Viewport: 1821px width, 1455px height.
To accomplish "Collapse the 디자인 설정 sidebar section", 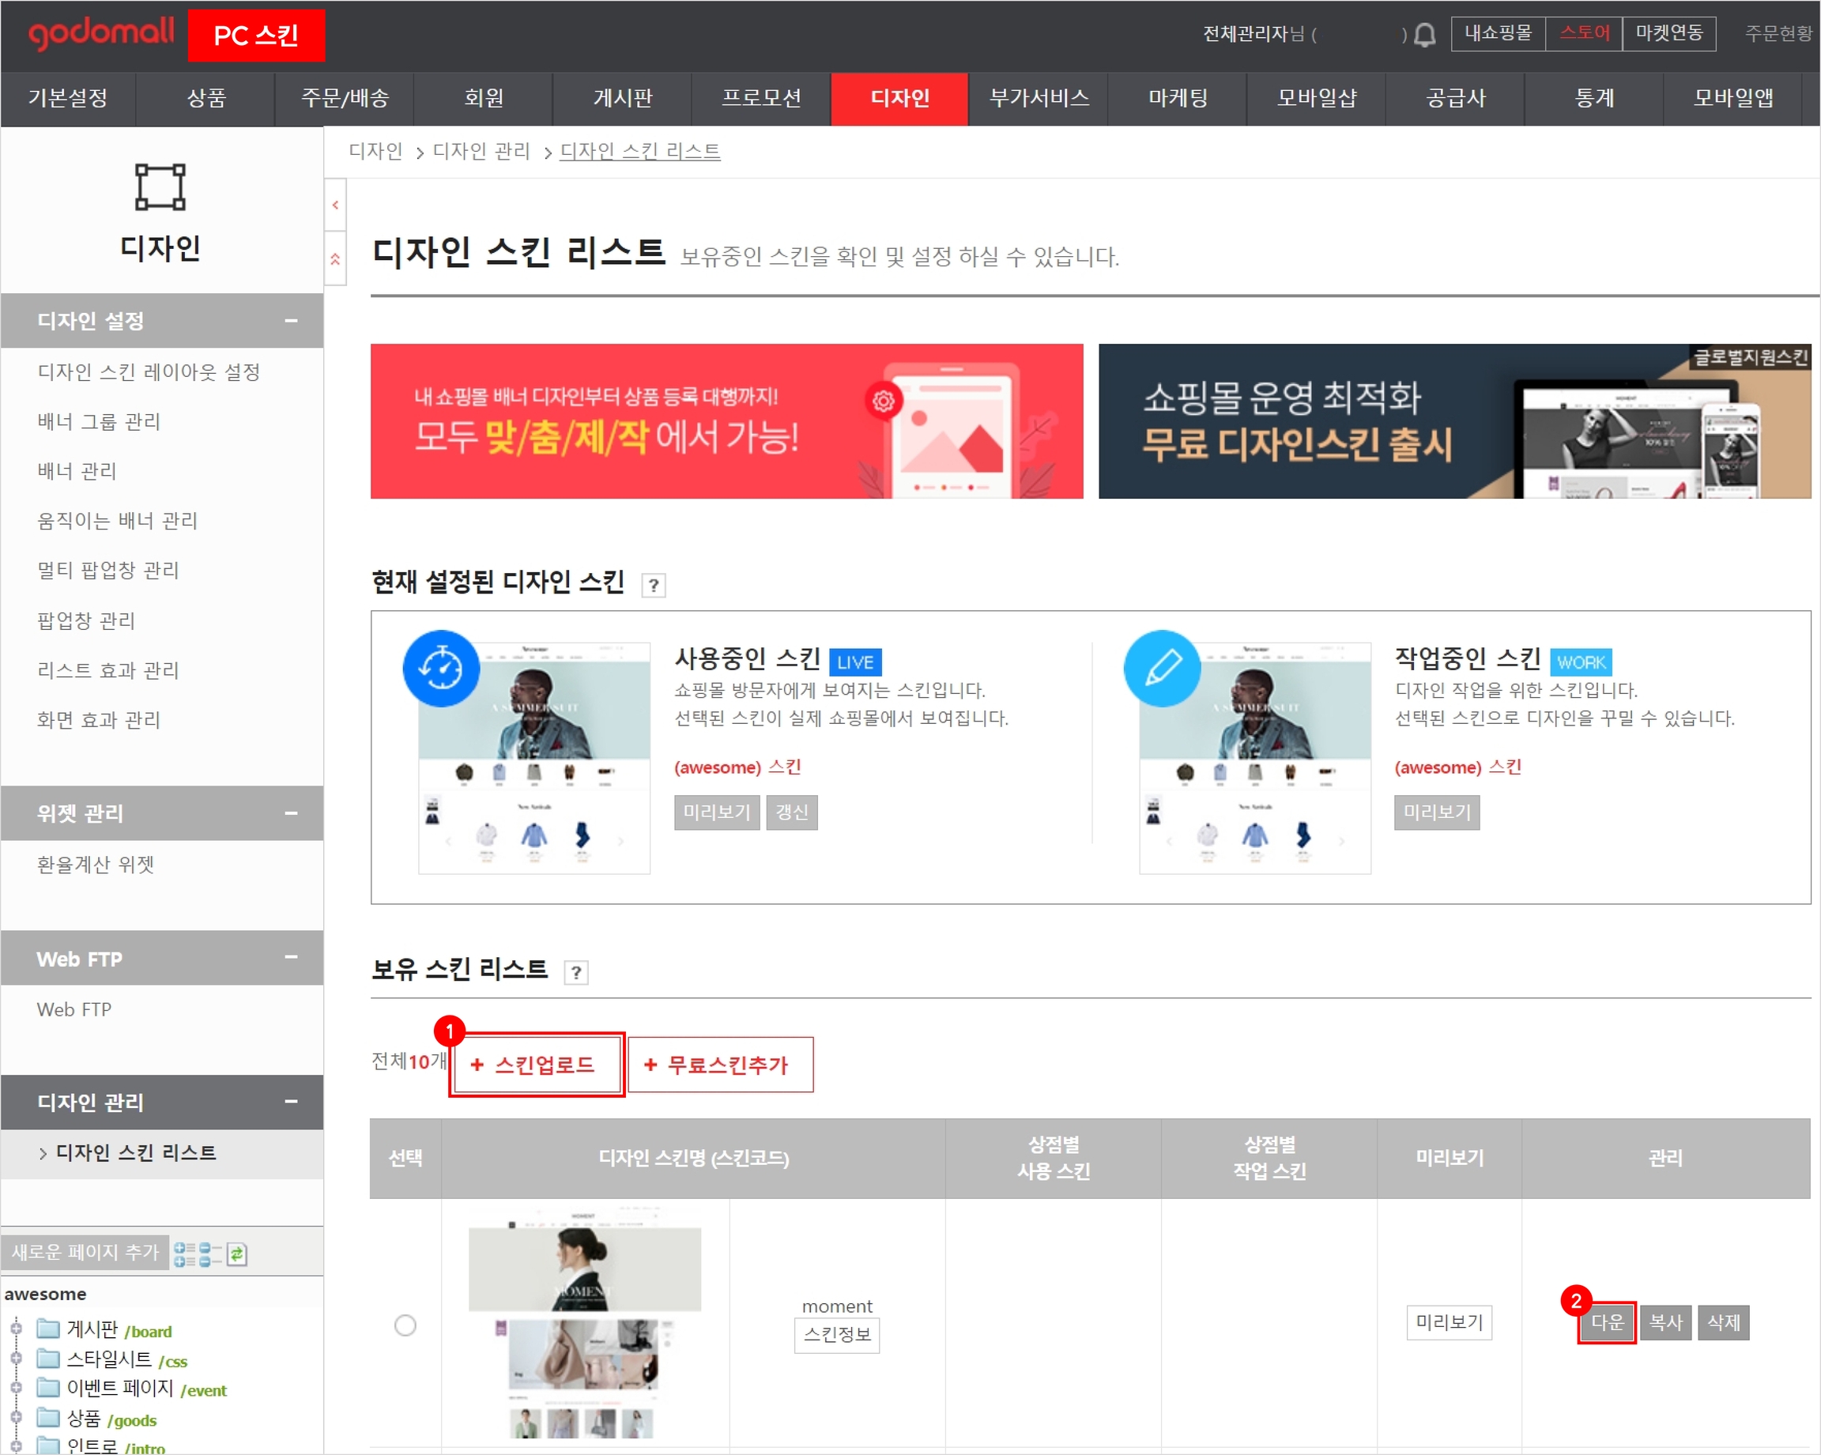I will coord(291,321).
